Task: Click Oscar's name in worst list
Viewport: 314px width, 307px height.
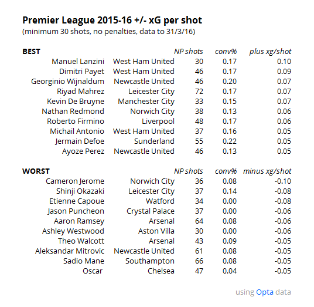Action: [x=93, y=271]
